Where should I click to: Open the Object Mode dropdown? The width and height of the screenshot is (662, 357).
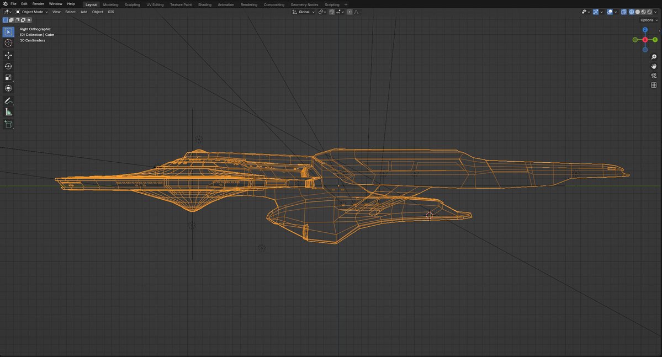click(31, 12)
